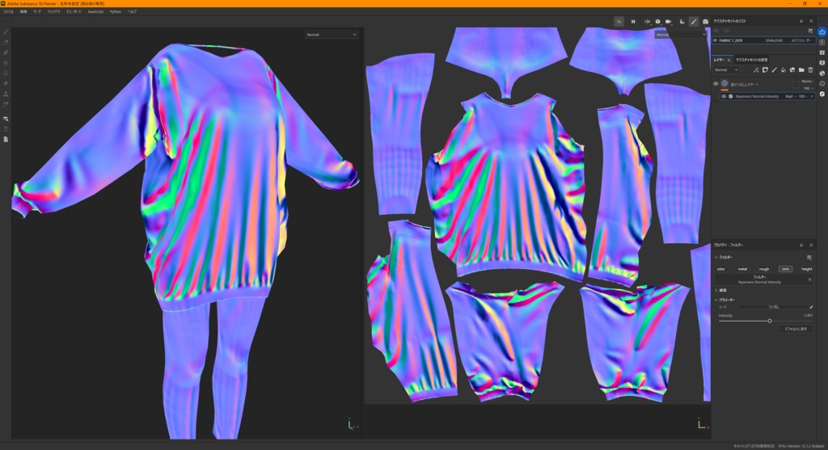Activate the painting mode brush icon in top toolbar
This screenshot has height=450, width=828.
[694, 22]
